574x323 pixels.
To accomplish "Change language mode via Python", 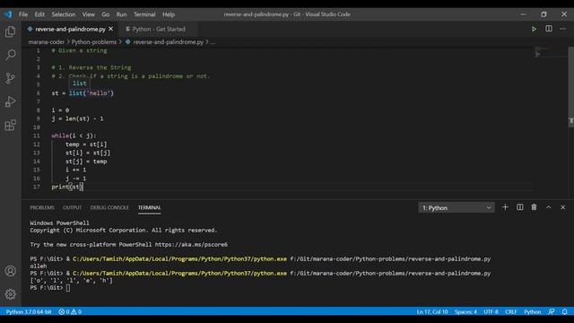I will 532,311.
